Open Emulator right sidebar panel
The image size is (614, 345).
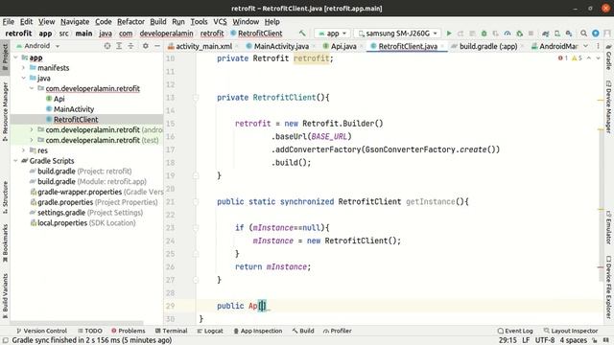pos(608,227)
